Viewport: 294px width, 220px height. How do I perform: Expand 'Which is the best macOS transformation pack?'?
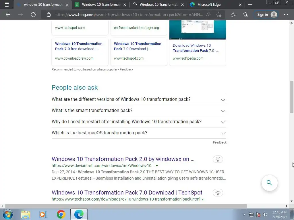tap(139, 133)
